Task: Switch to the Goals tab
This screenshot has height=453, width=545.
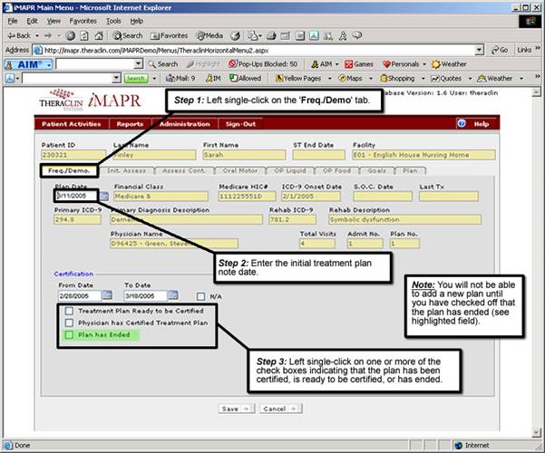Action: [376, 170]
